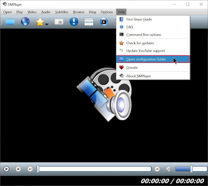Click the SMPlayer title bar app icon

coord(5,4)
